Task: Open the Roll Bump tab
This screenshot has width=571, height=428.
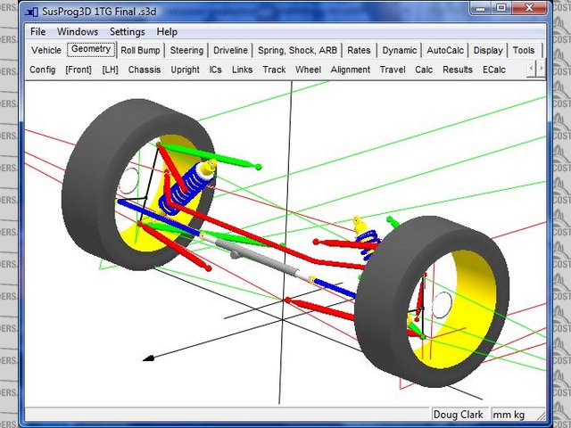Action: coord(140,50)
